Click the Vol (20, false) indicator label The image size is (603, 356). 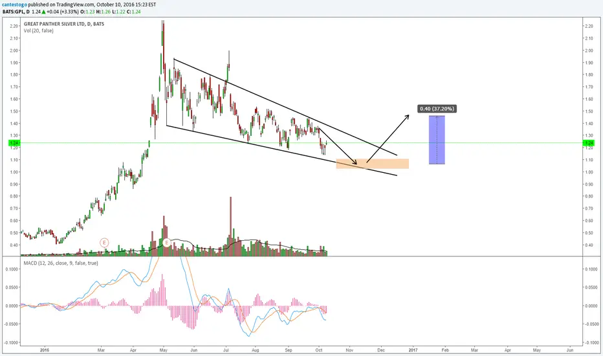click(38, 30)
